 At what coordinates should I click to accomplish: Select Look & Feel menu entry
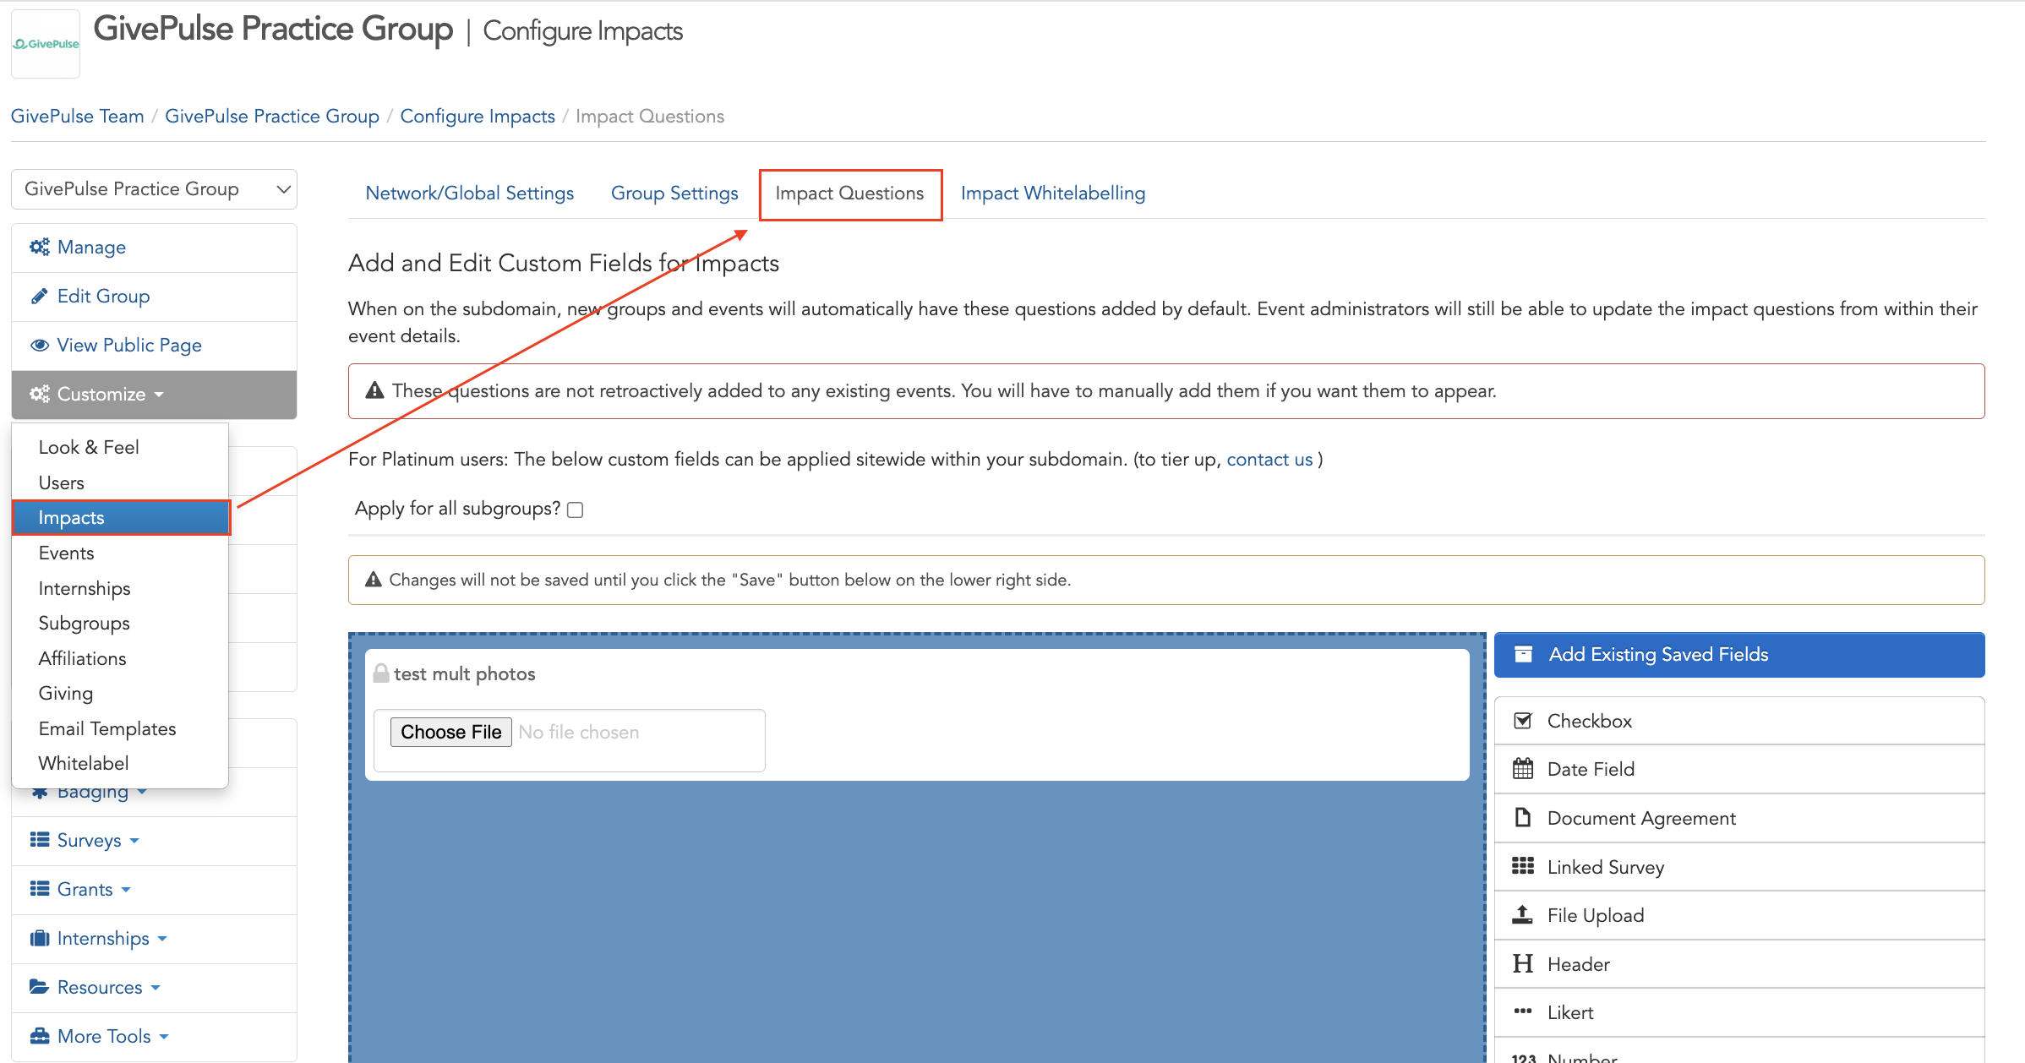pyautogui.click(x=121, y=447)
